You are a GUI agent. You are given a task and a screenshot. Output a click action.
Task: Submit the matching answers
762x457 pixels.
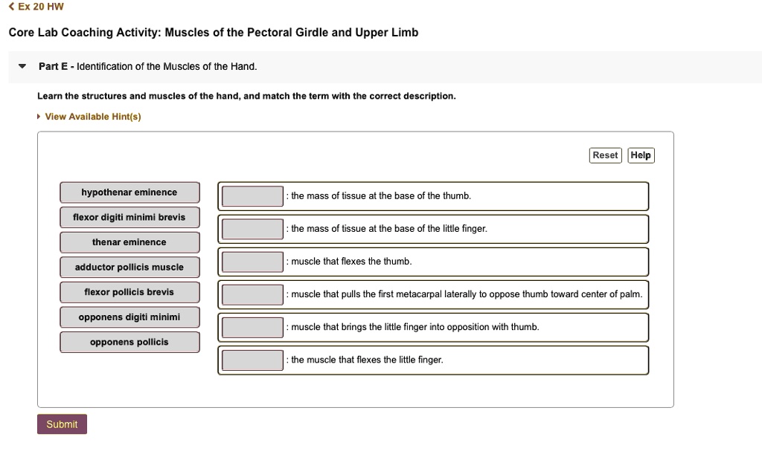[62, 424]
